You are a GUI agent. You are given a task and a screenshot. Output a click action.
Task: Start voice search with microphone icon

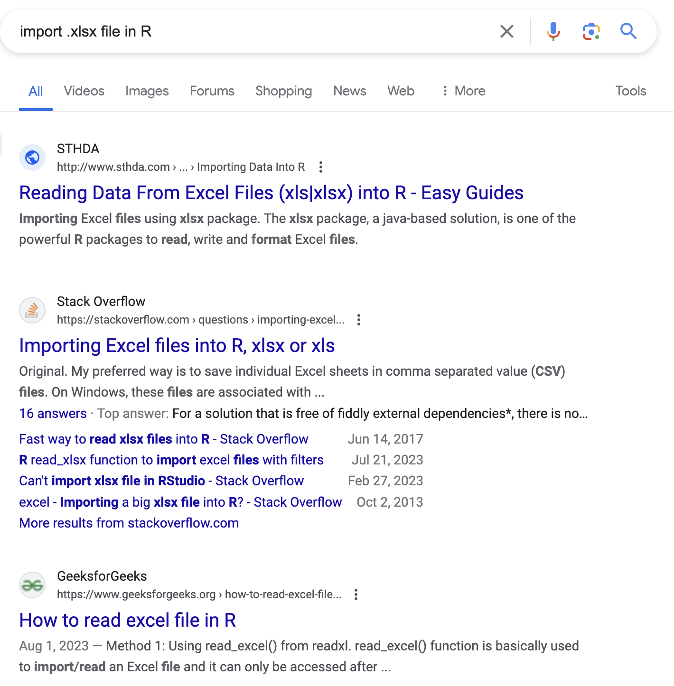pyautogui.click(x=553, y=31)
